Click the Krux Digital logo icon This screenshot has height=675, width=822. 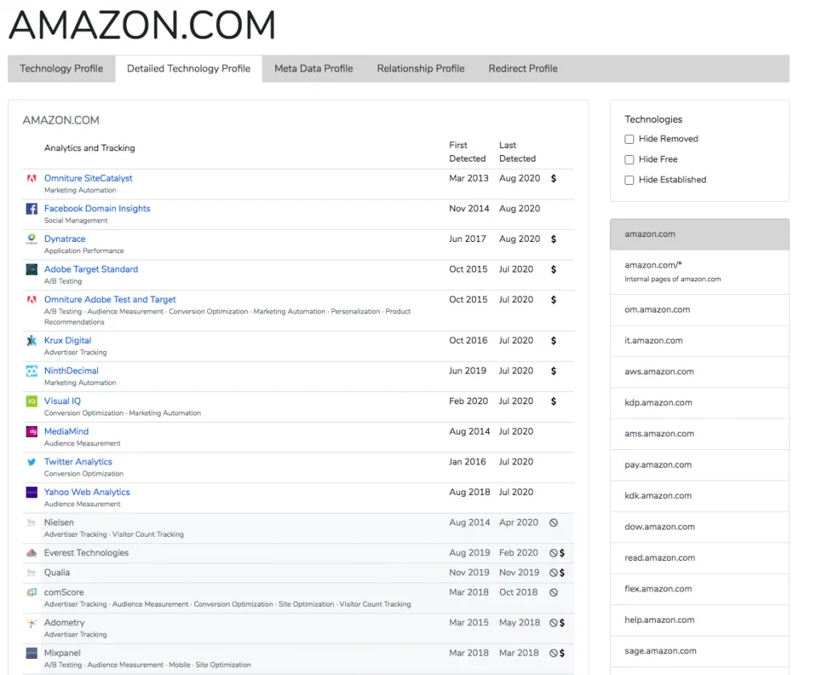(x=31, y=341)
